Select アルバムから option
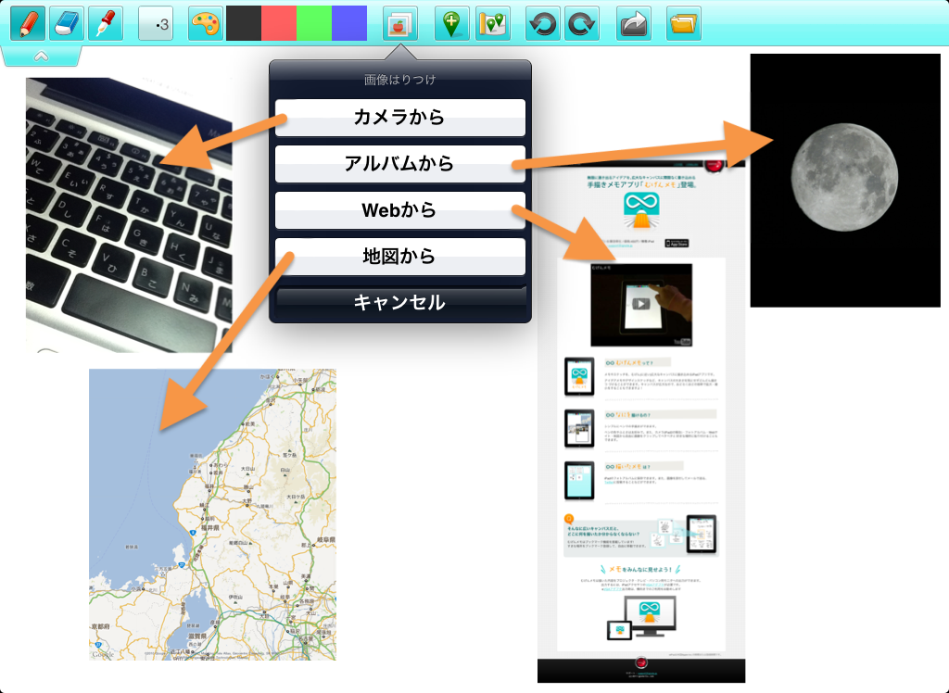This screenshot has height=693, width=949. 399,164
